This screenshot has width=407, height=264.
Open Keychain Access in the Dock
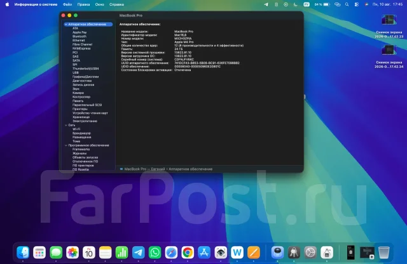coord(294,253)
